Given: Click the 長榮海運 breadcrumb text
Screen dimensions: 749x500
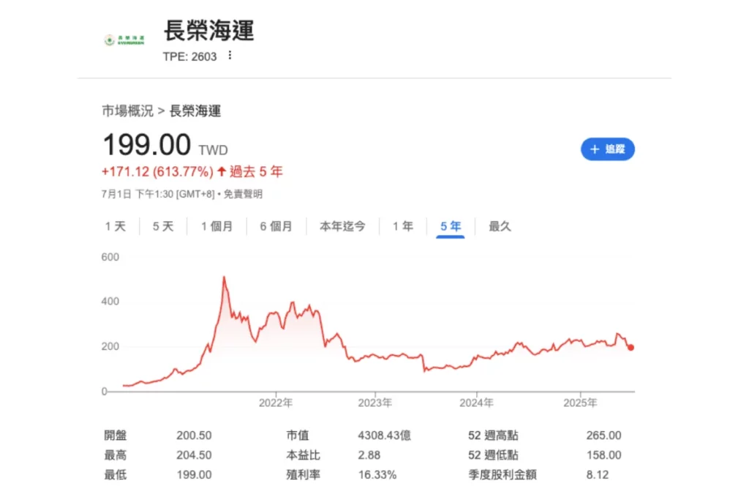Looking at the screenshot, I should (195, 111).
